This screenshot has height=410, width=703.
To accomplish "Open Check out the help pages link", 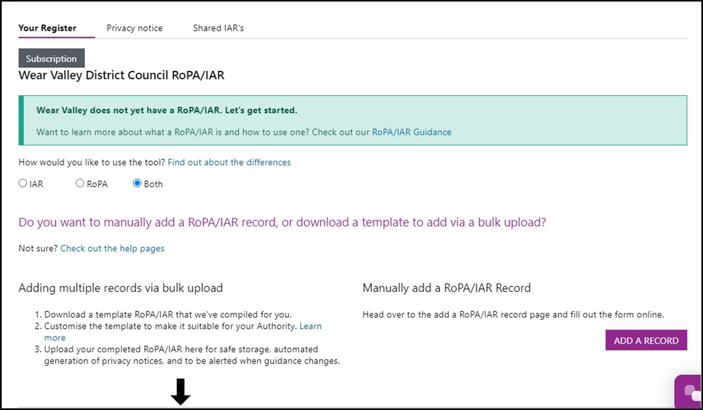I will coord(112,248).
